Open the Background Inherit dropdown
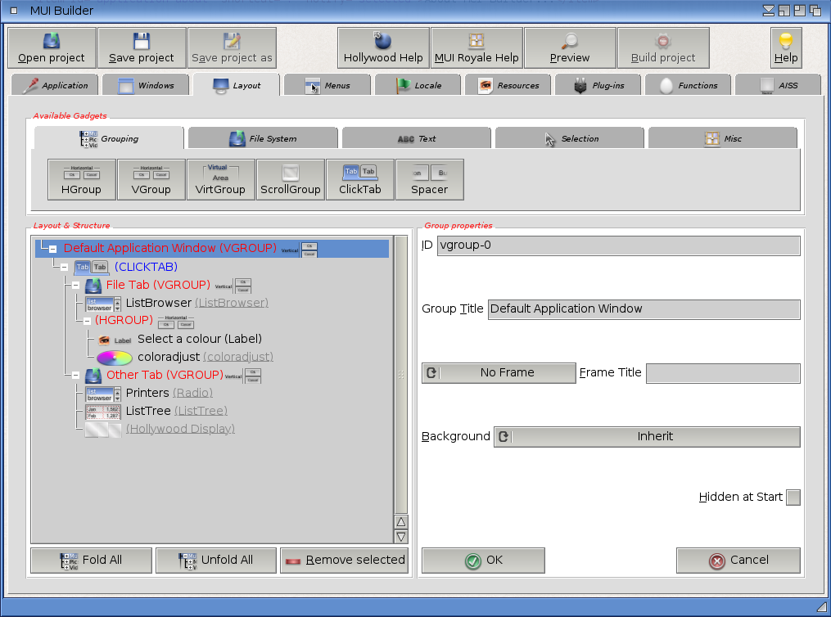 pos(647,437)
